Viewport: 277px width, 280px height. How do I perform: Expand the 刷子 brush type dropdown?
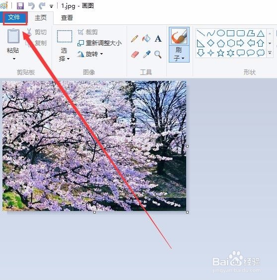coord(179,54)
